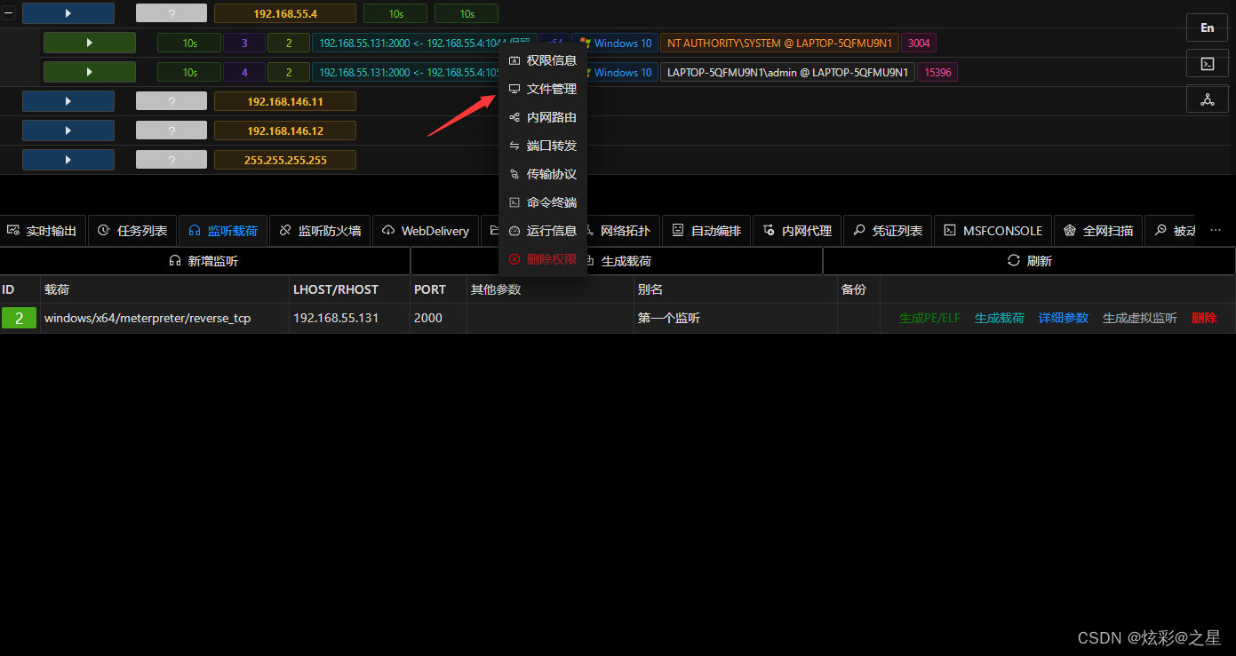This screenshot has width=1236, height=656.
Task: Expand the blue arrow button for 192.168.146.11
Action: pyautogui.click(x=68, y=101)
